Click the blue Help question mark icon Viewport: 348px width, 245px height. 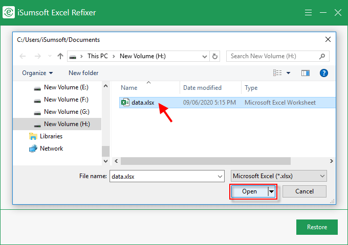(x=323, y=73)
